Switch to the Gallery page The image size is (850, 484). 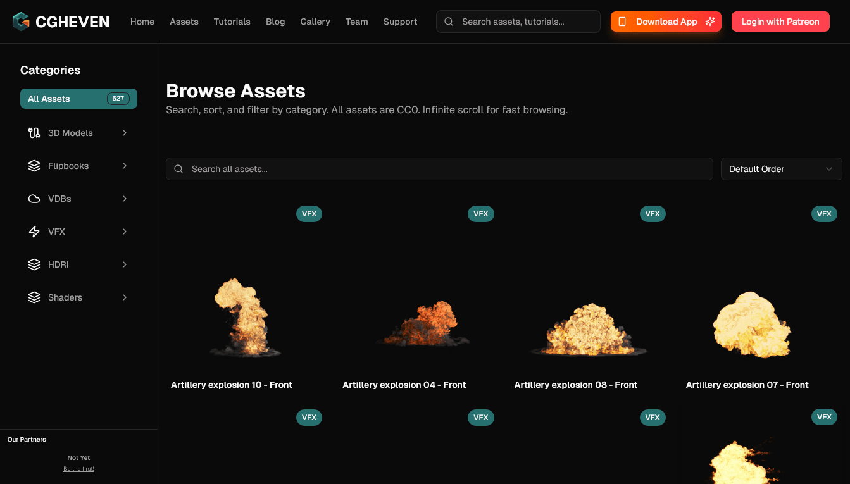click(315, 21)
